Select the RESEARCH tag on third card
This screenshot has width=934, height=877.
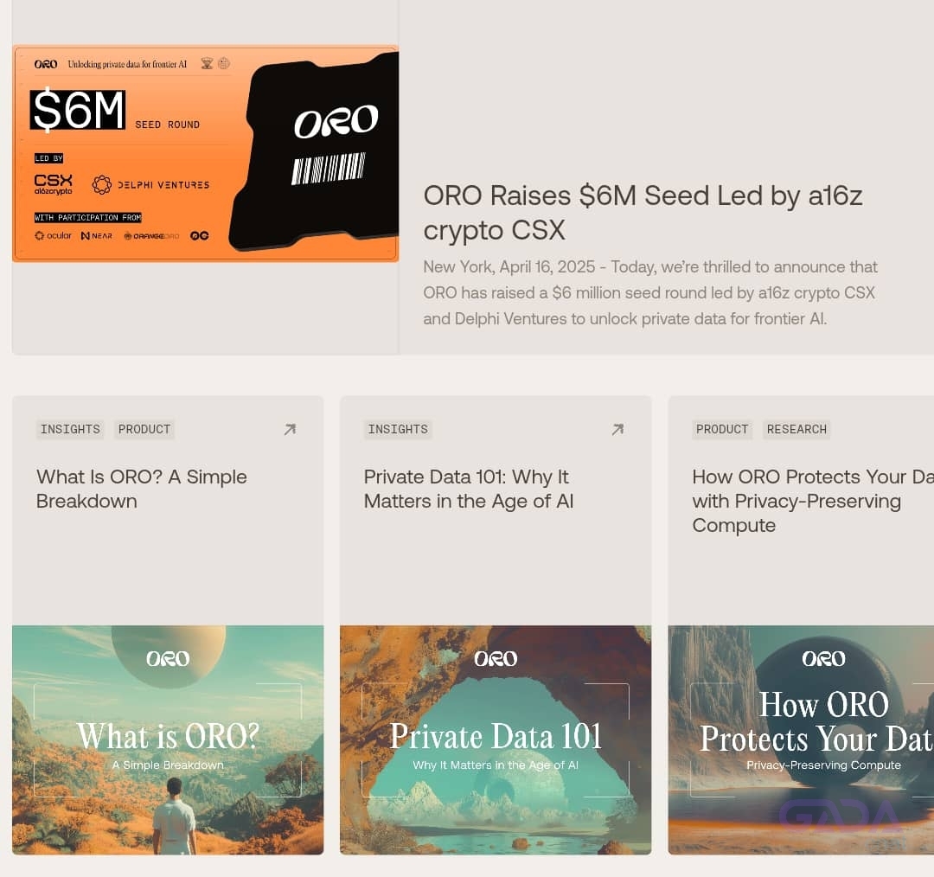(796, 429)
